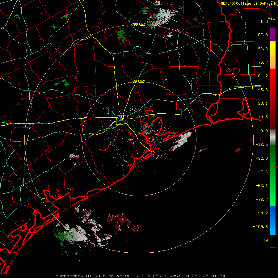Select the 107.8 value on the velocity scale
This screenshot has height=278, width=278.
click(262, 35)
